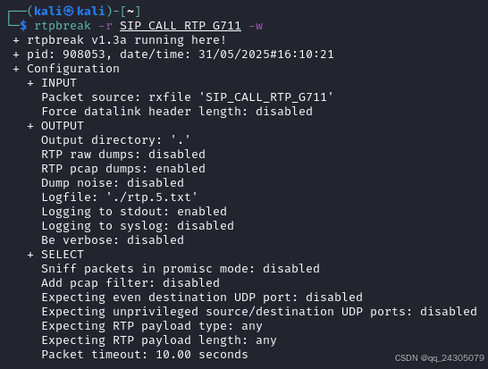The width and height of the screenshot is (488, 369).
Task: Click the 'Dump noise: disabled' line
Action: [113, 183]
